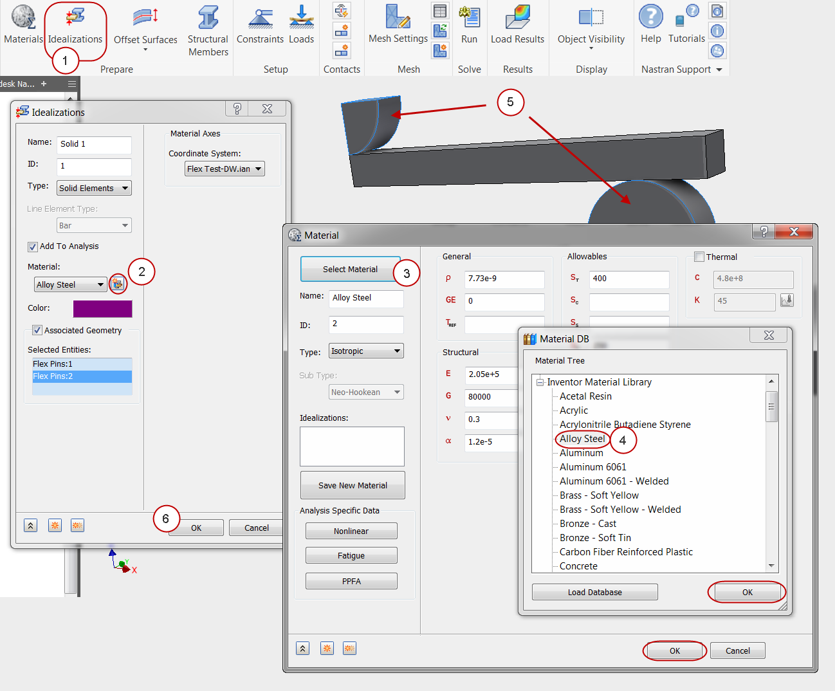Image resolution: width=835 pixels, height=691 pixels.
Task: Click the double-chevron icon in the Idealizations dialog
Action: (31, 526)
